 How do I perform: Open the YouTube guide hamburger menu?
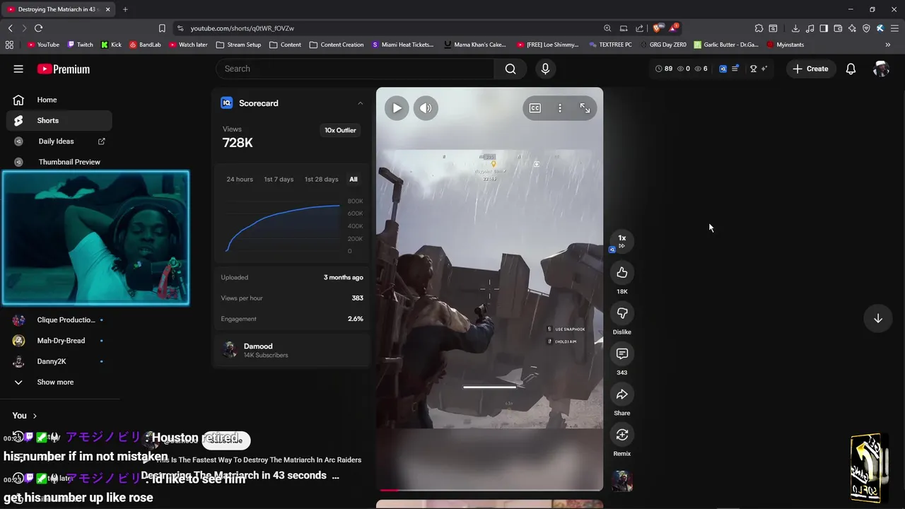(18, 69)
